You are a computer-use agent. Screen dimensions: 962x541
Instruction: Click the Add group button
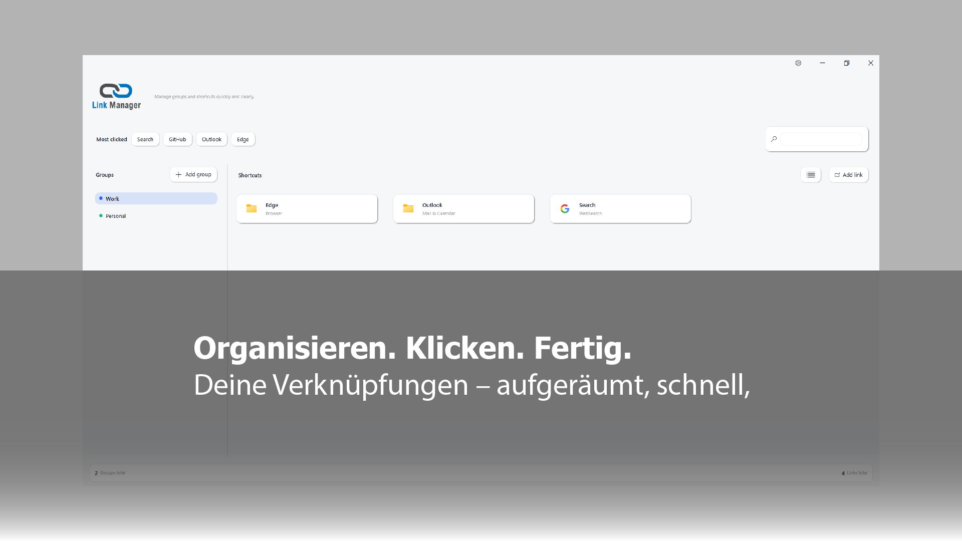tap(193, 174)
